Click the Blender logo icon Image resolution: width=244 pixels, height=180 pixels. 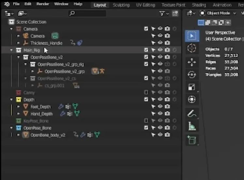7,4
